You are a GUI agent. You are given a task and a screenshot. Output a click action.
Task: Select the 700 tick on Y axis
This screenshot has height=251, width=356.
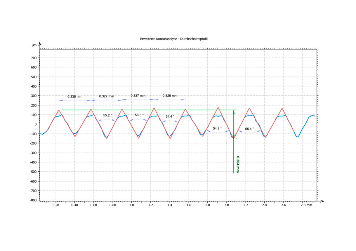coord(34,58)
